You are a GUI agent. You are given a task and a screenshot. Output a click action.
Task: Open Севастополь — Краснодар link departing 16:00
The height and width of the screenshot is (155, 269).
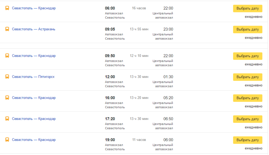[34, 98]
